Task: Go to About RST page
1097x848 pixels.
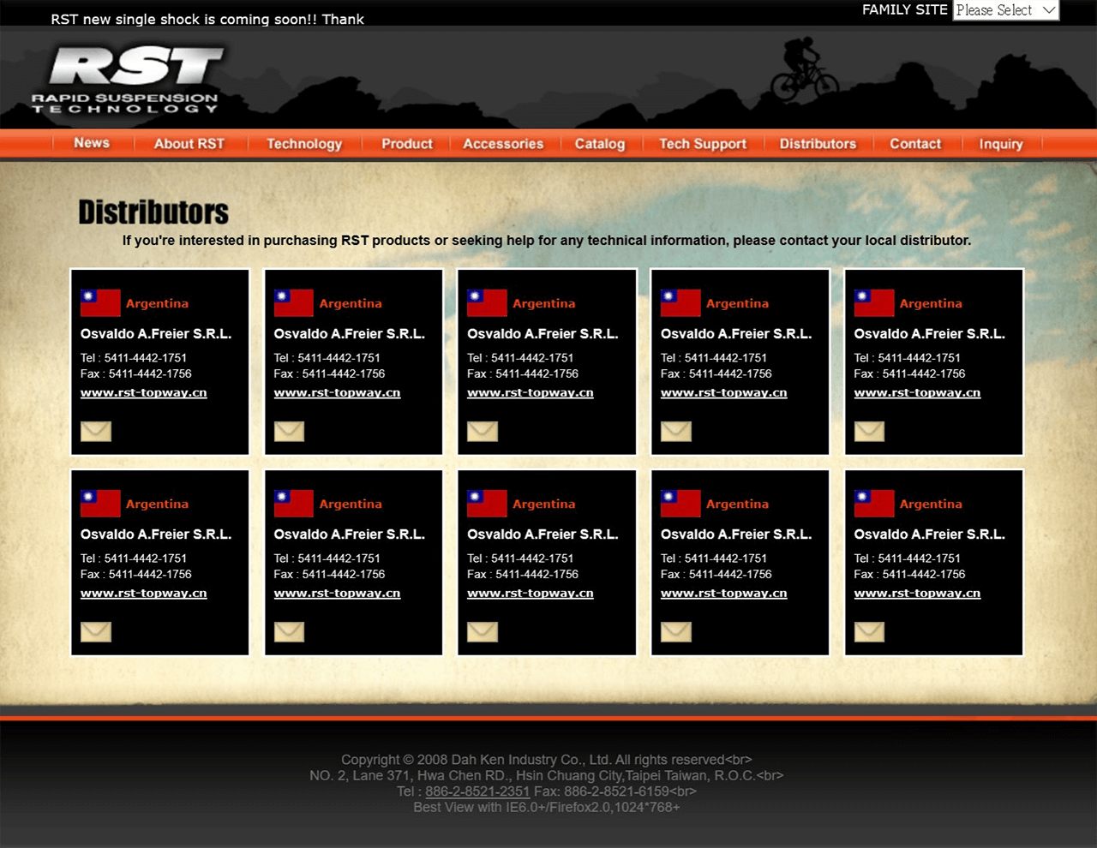Action: click(x=189, y=144)
